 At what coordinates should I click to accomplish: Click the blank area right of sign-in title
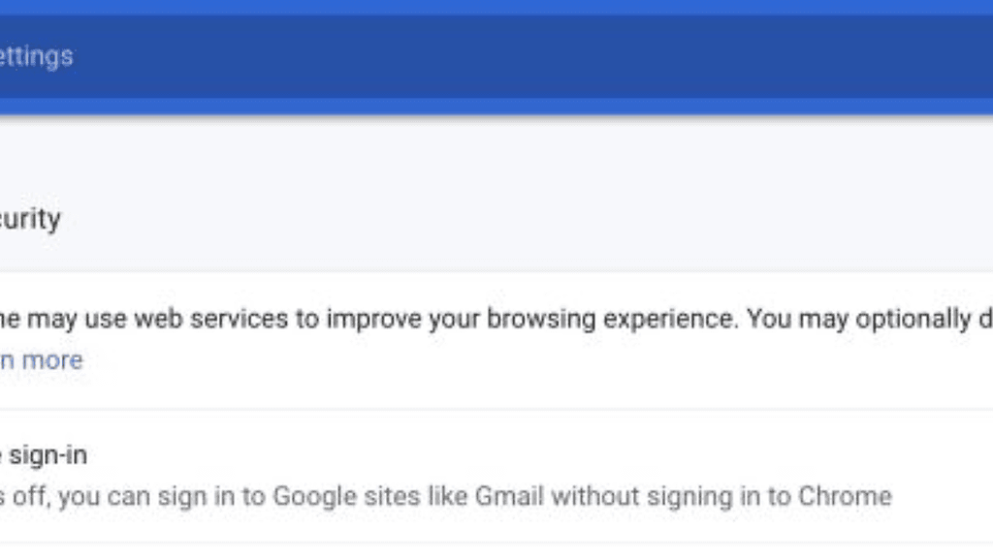[x=485, y=454]
